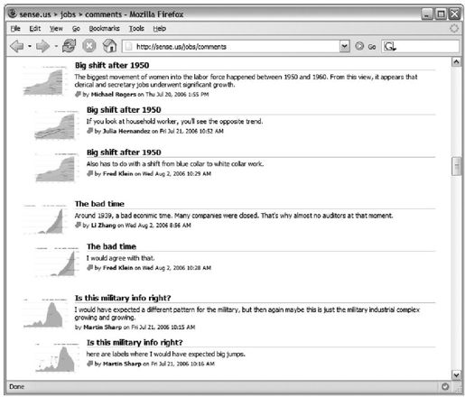Click comment icon next to Michael Rogers
The height and width of the screenshot is (397, 465).
(78, 94)
